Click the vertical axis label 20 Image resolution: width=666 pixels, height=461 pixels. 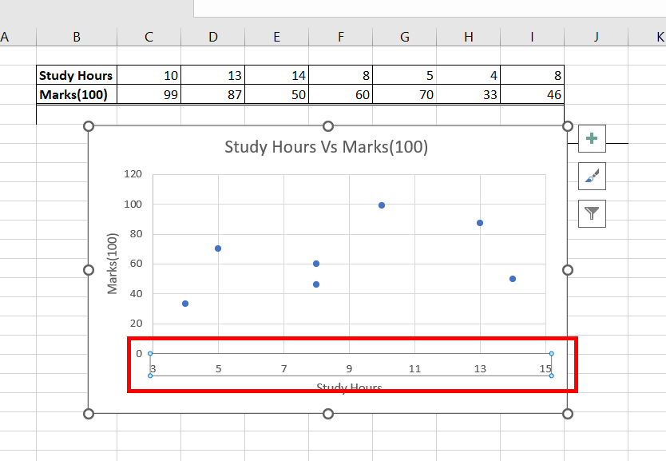point(136,324)
